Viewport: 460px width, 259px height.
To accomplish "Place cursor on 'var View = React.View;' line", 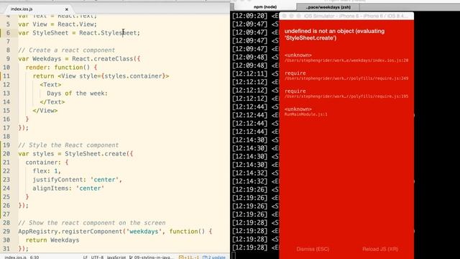I will coord(57,24).
